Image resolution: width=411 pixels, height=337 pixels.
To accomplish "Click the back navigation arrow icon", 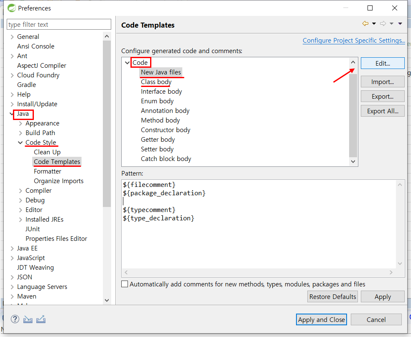I will (365, 23).
